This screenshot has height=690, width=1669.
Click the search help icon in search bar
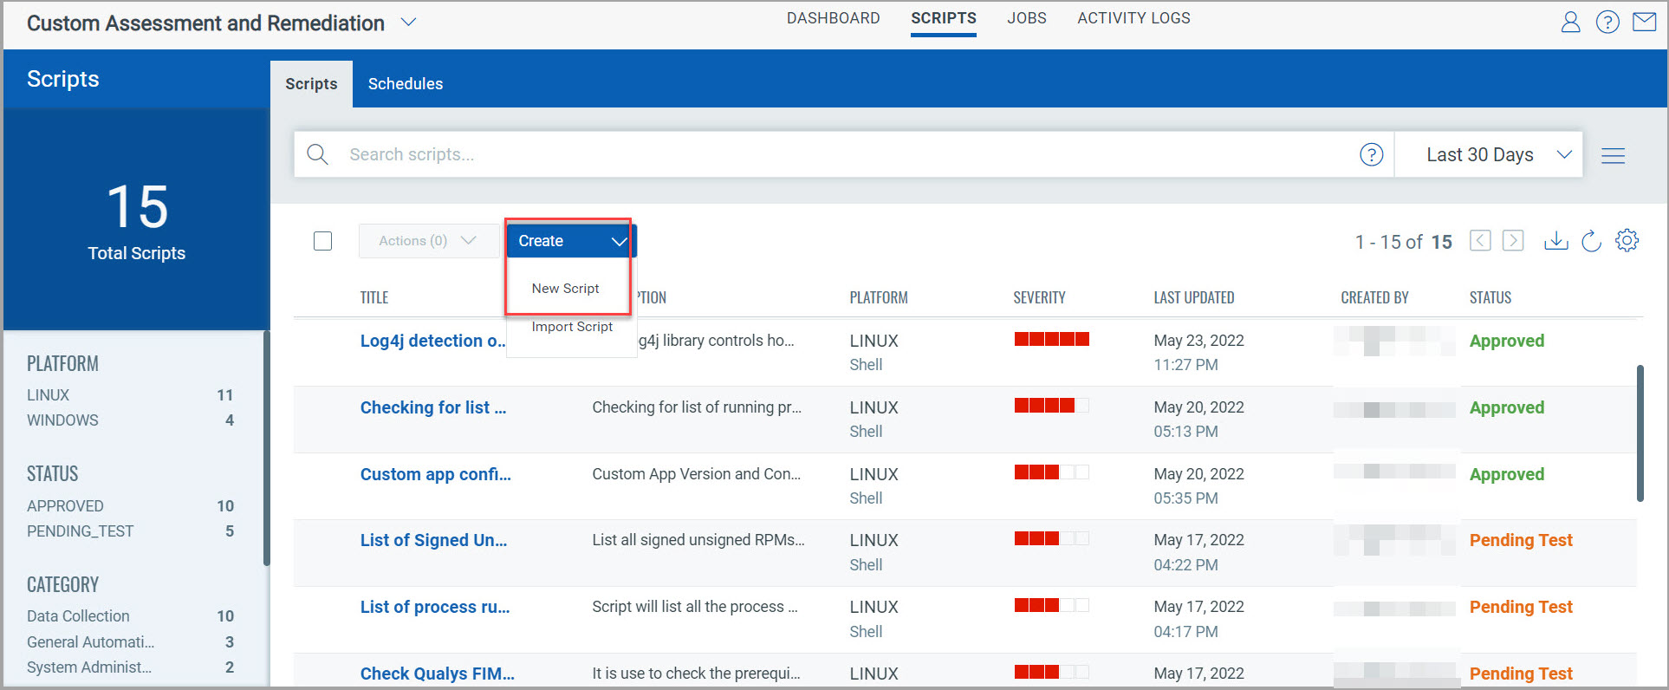click(1371, 154)
